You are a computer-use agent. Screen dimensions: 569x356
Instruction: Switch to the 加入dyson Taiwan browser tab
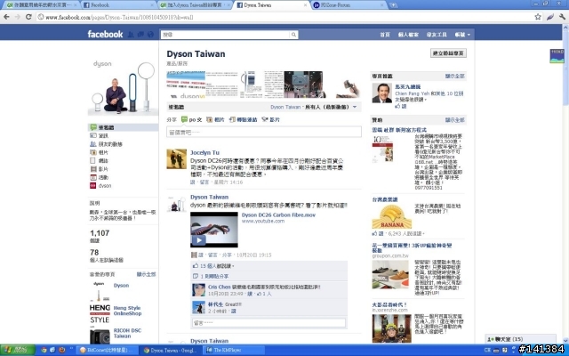(195, 5)
